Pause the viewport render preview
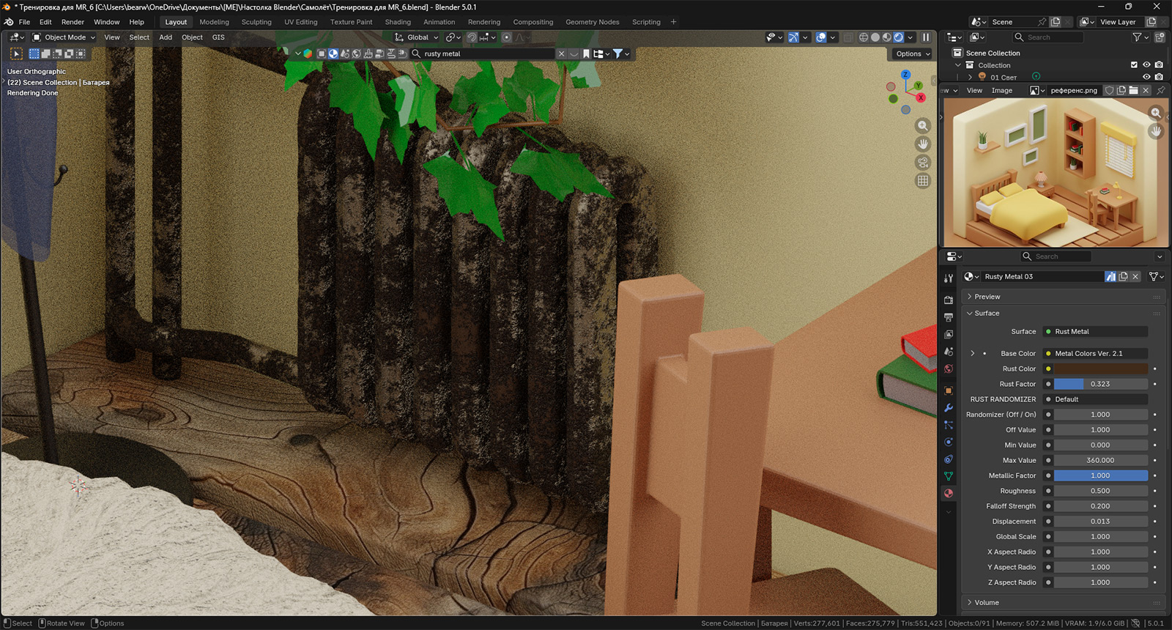 (x=926, y=37)
